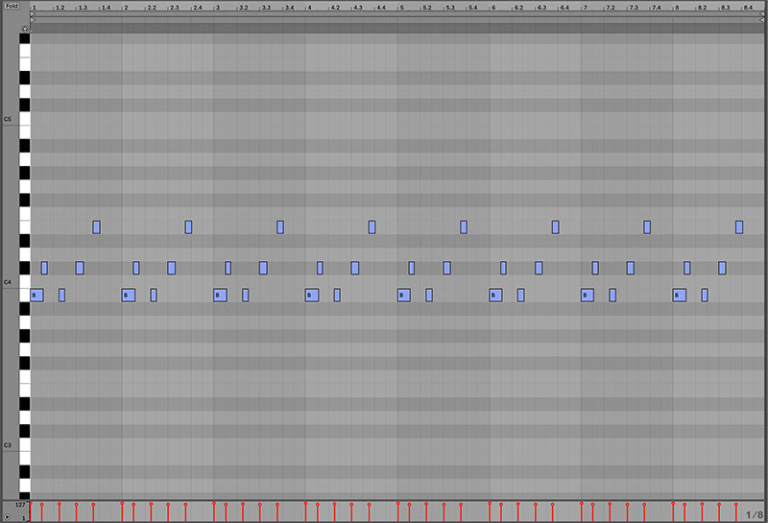Select the highest note near 8.4
The width and height of the screenshot is (768, 523).
point(739,226)
